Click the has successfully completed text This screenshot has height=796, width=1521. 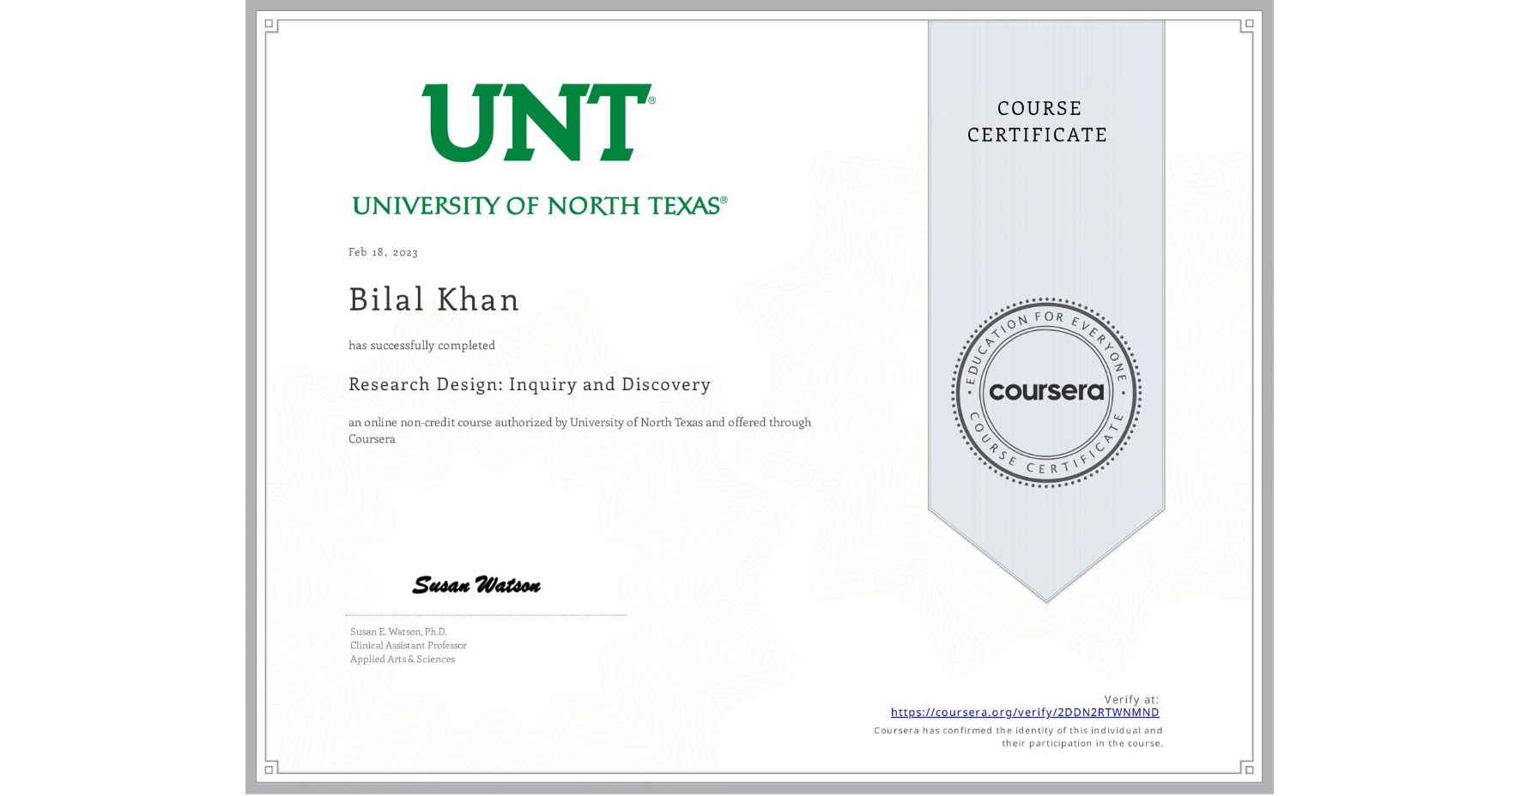[x=421, y=345]
